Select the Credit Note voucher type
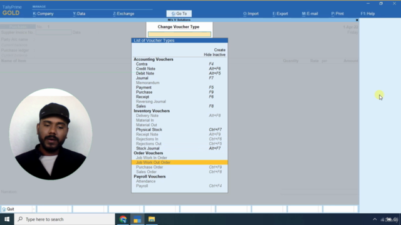Viewport: 401px width, 225px height. pyautogui.click(x=179, y=69)
